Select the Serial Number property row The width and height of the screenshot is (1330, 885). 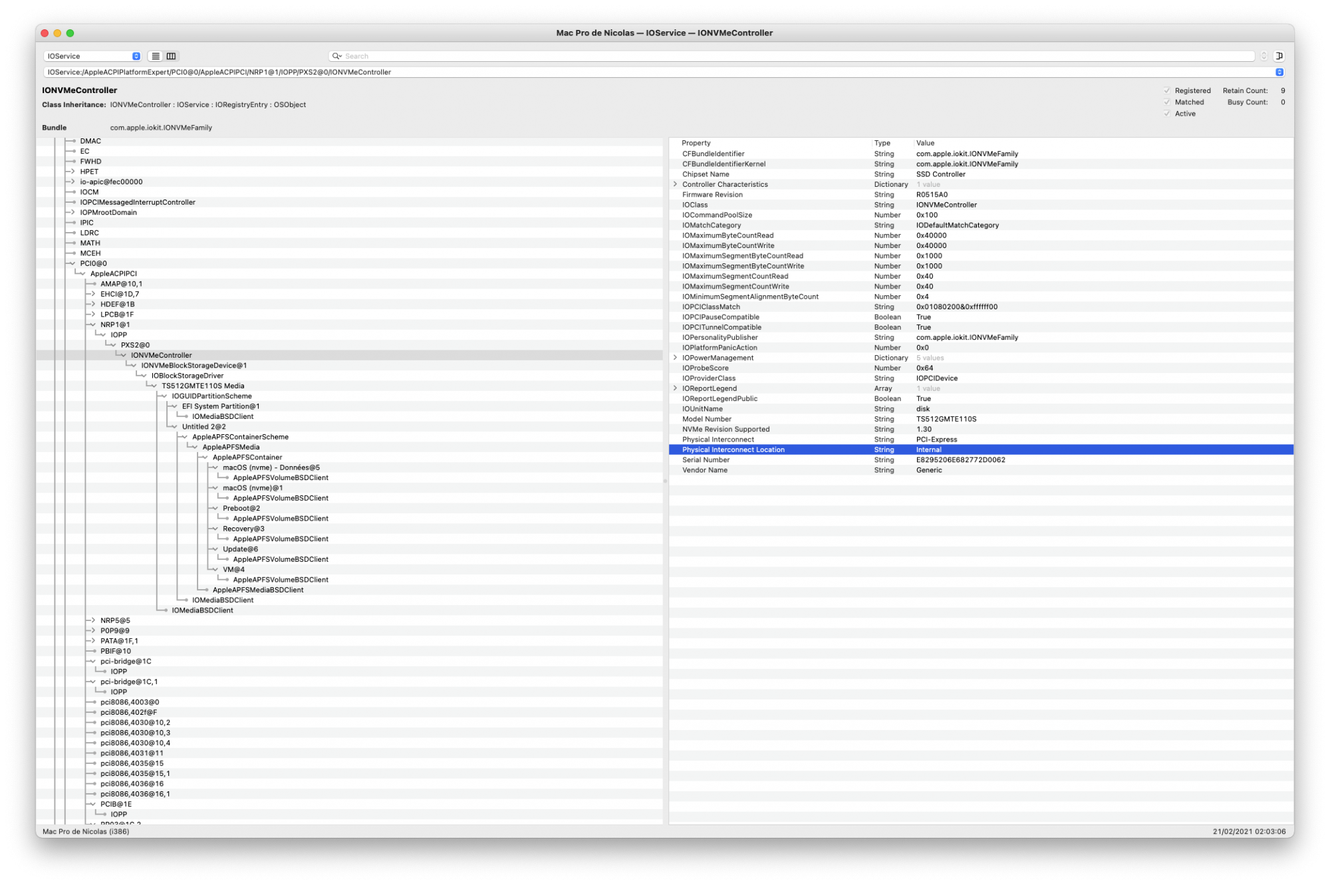point(981,460)
